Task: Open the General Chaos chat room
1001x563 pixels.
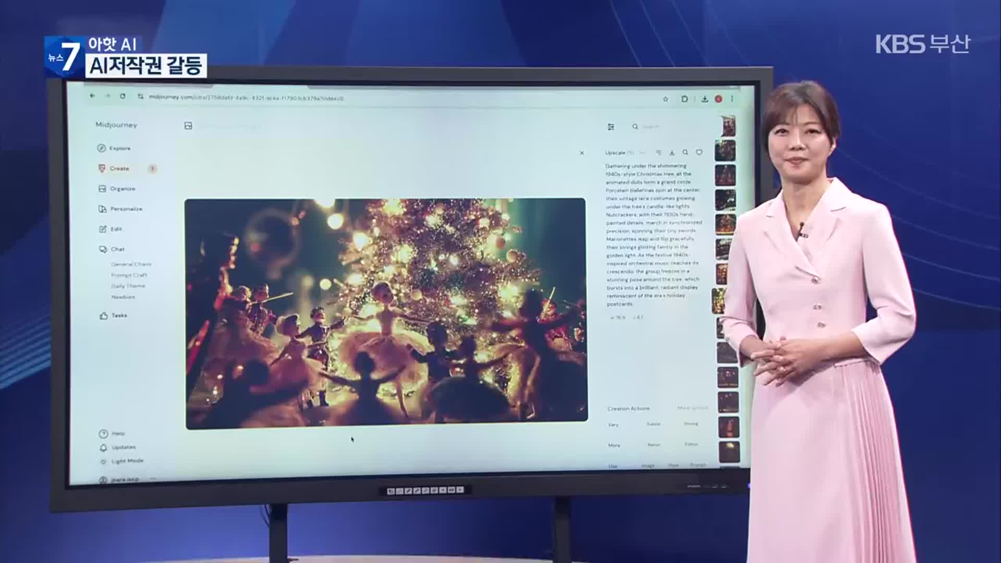Action: 131,264
